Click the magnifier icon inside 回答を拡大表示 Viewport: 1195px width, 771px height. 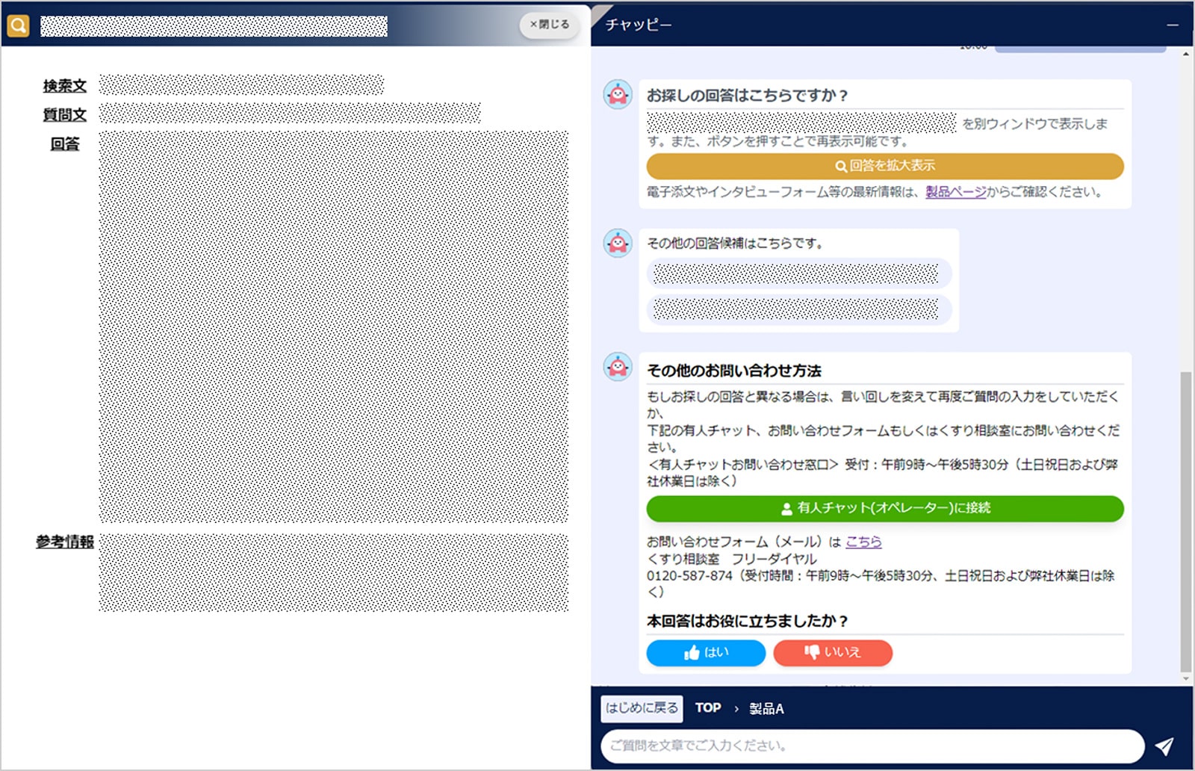click(x=841, y=166)
